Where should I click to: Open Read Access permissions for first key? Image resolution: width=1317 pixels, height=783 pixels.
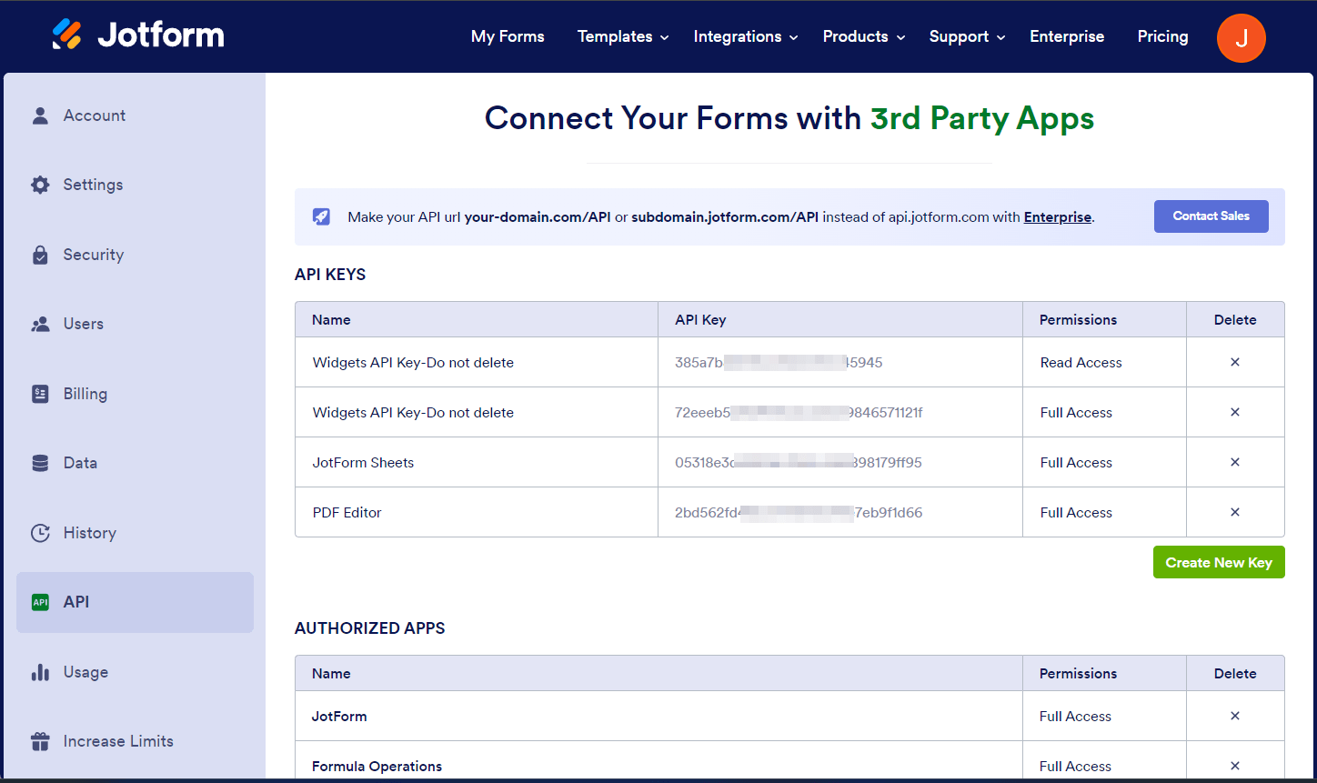[x=1081, y=362]
